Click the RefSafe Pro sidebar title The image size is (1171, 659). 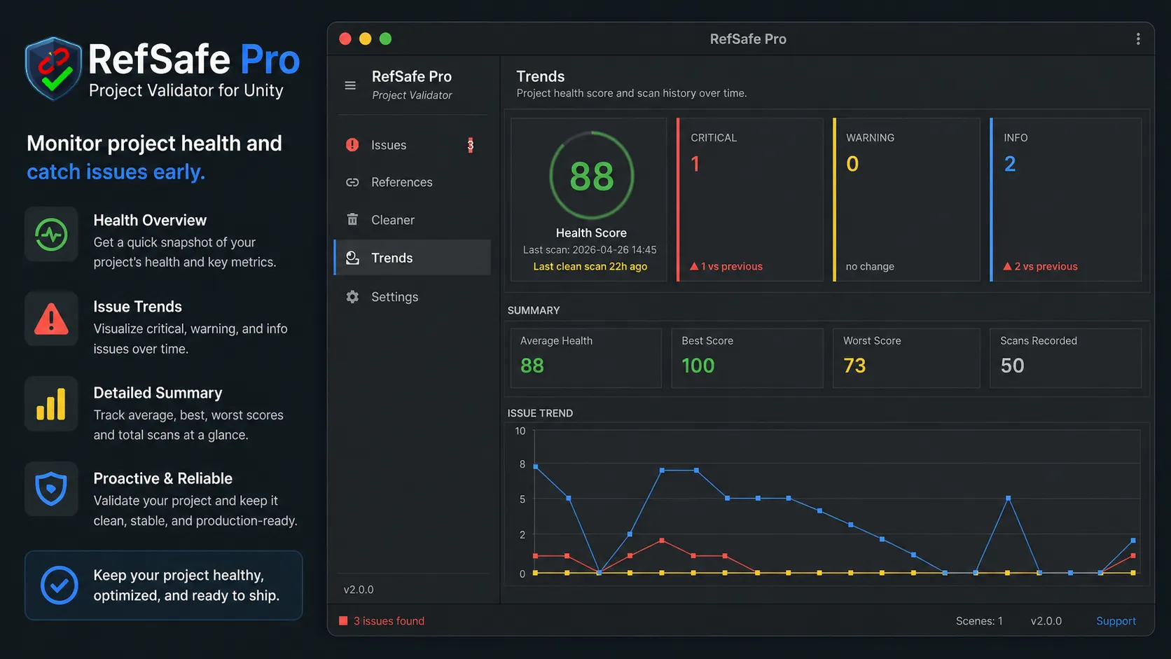tap(412, 76)
